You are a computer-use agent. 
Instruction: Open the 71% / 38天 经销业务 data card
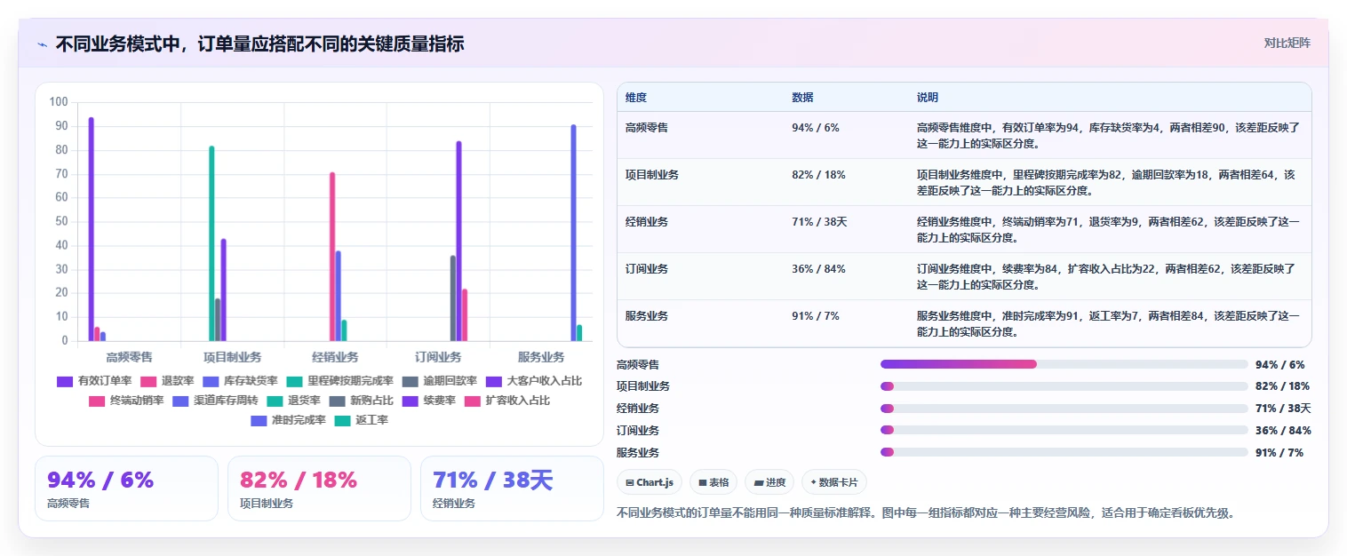[512, 488]
